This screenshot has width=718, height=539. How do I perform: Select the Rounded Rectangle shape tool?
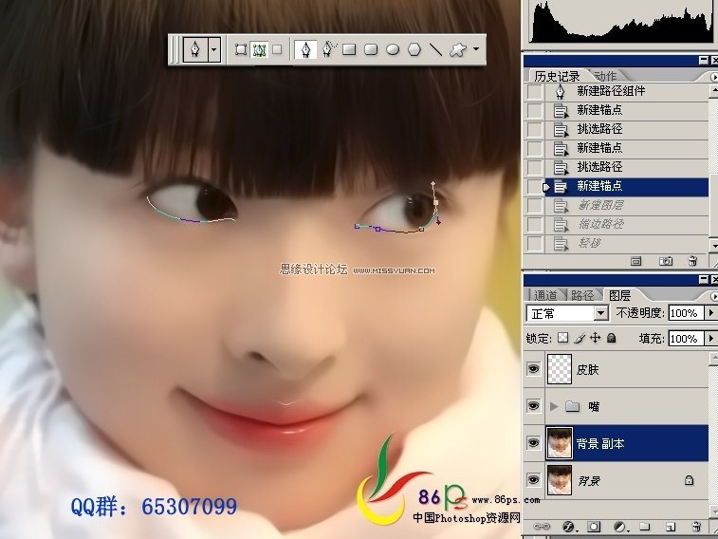click(x=371, y=49)
